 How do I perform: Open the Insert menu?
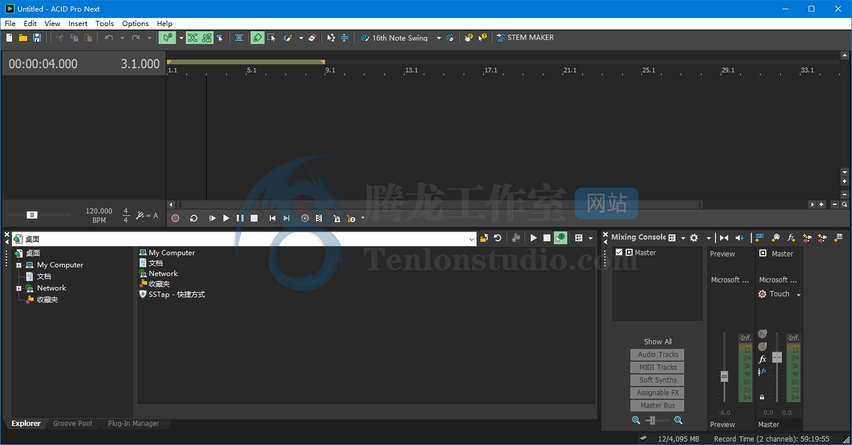(x=78, y=24)
